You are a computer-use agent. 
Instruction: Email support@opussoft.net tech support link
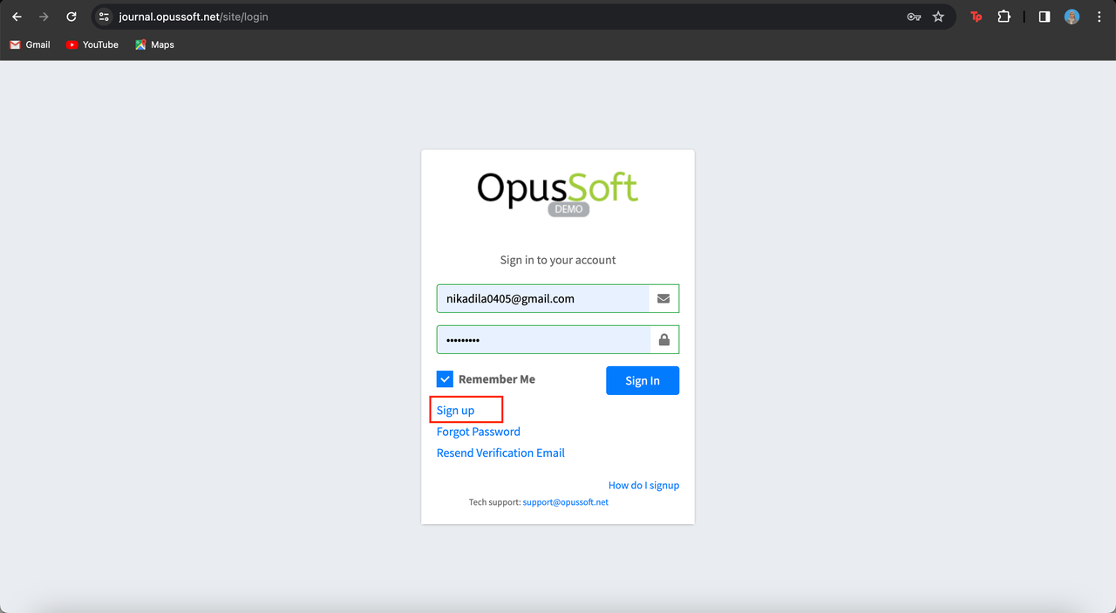click(x=566, y=502)
